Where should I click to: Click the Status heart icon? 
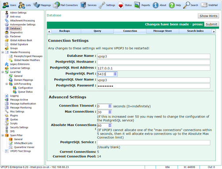point(121,5)
